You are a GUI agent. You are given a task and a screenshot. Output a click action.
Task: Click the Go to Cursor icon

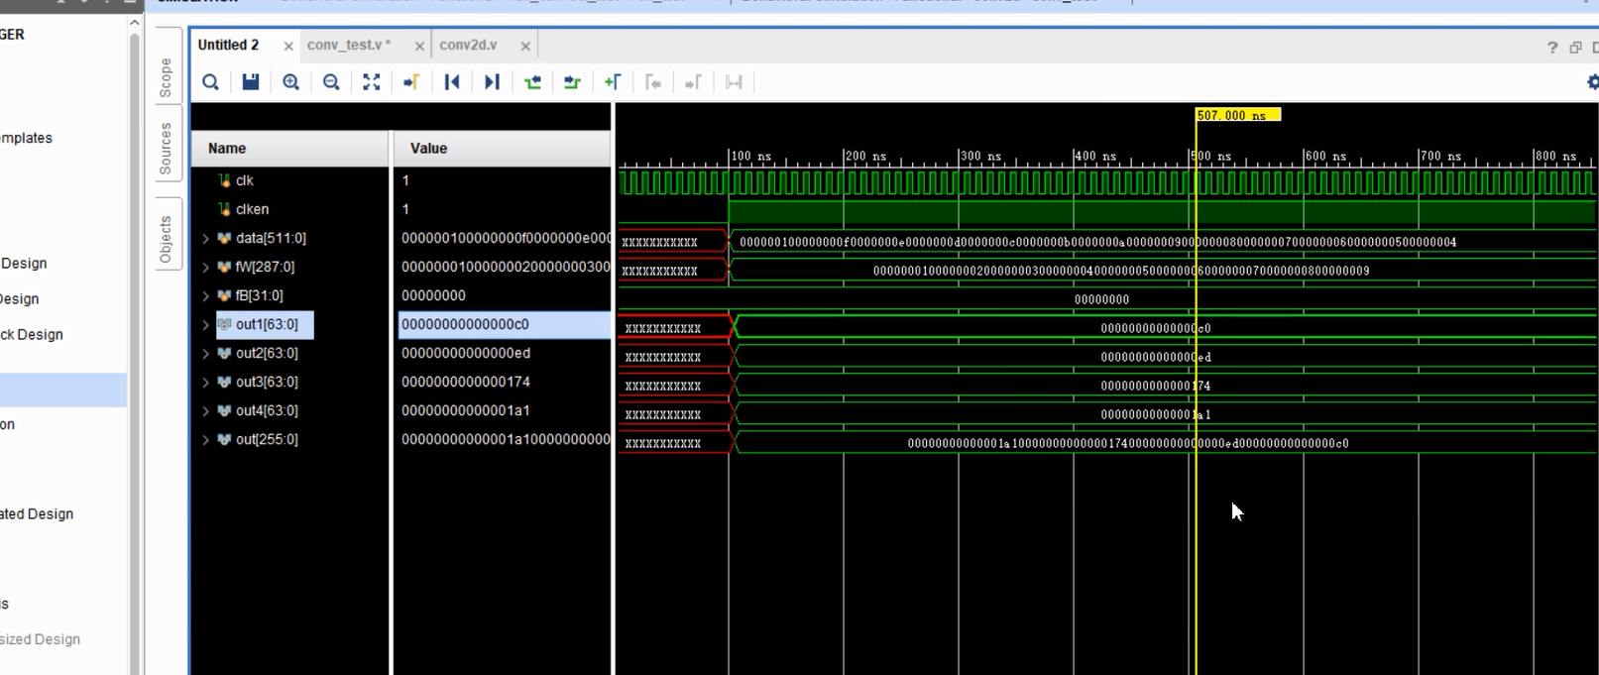[411, 82]
